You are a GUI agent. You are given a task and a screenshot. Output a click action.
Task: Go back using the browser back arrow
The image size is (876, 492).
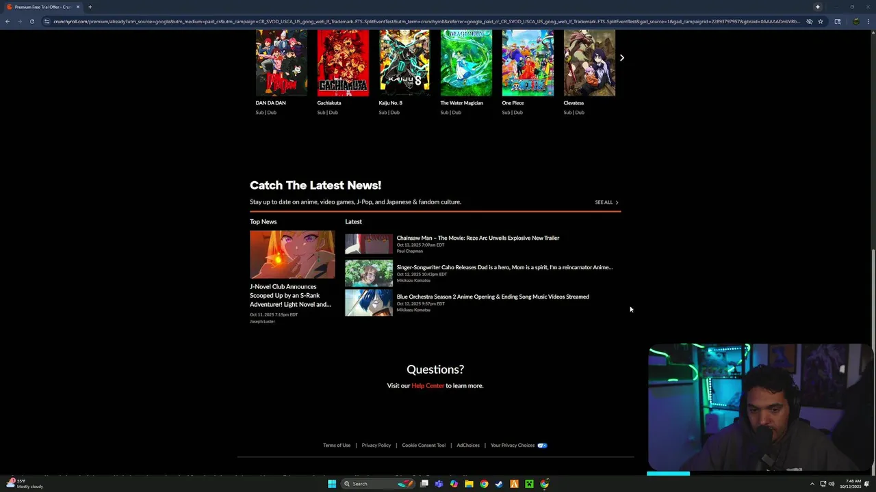point(8,21)
